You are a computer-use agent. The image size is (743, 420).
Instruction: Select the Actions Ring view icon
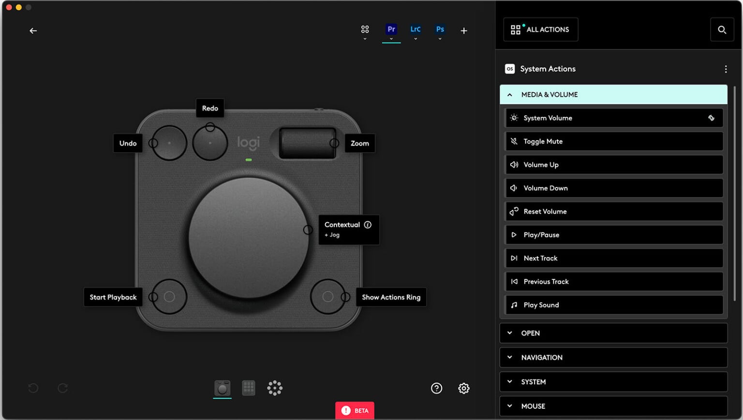pyautogui.click(x=275, y=388)
